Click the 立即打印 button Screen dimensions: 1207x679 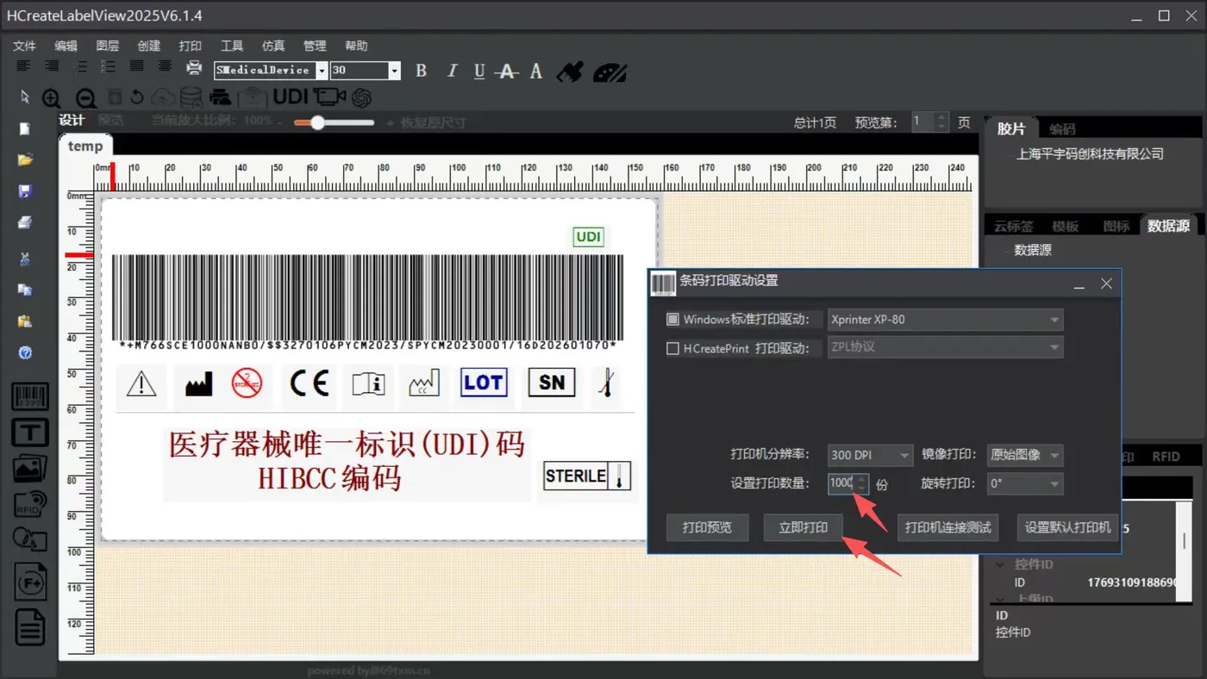pyautogui.click(x=804, y=527)
